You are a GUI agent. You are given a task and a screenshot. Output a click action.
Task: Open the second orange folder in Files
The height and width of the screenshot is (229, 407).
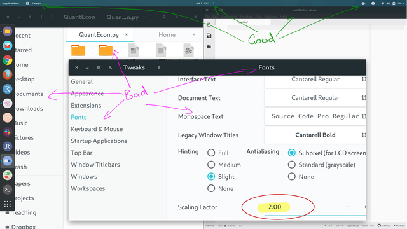[106, 50]
